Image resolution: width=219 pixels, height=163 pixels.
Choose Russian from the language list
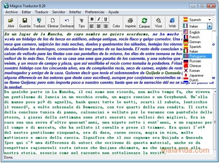tap(197, 61)
